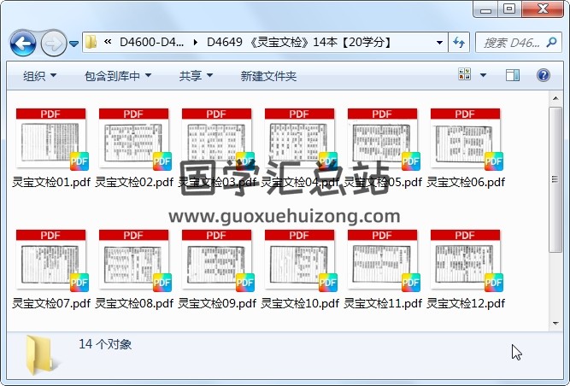Select the 灵宝文检01.pdf thumbnail
The height and width of the screenshot is (386, 570).
51,139
